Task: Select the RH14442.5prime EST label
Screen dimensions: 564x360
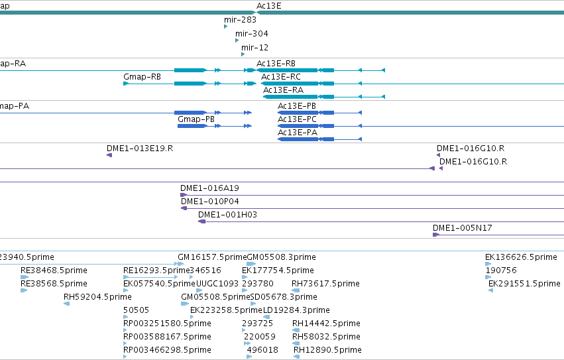Action: tap(326, 324)
